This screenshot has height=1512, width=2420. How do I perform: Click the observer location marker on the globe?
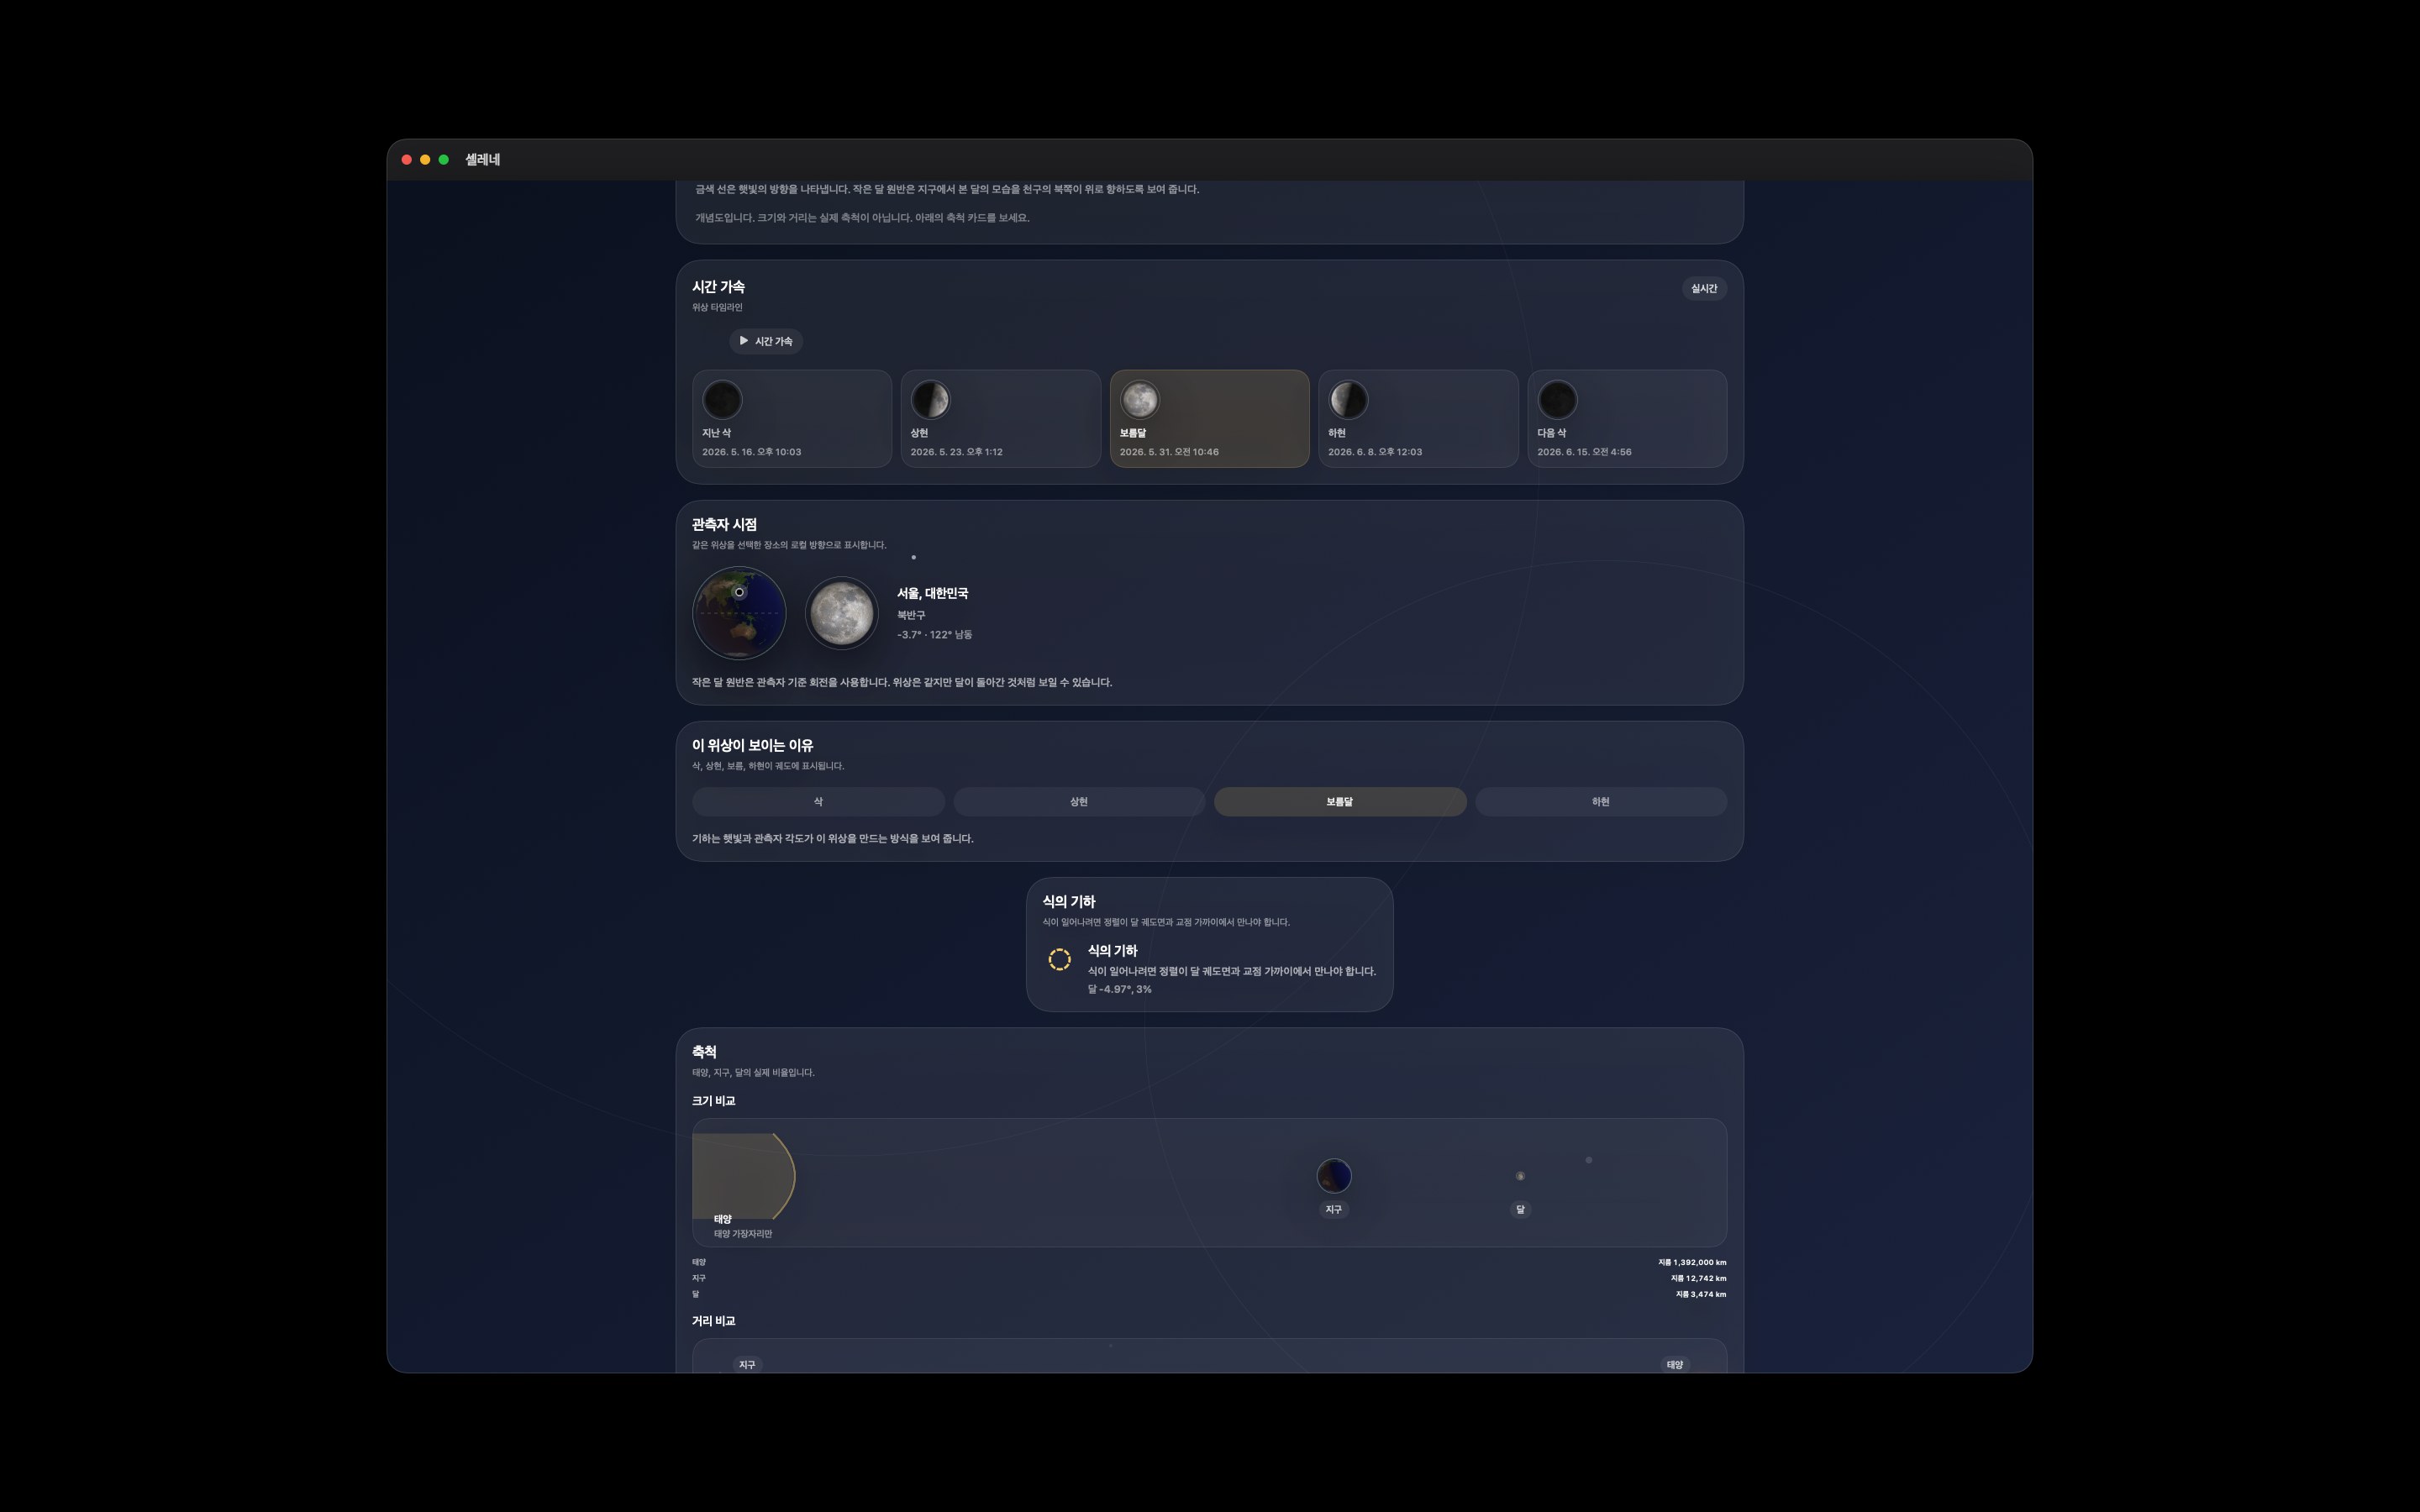739,592
